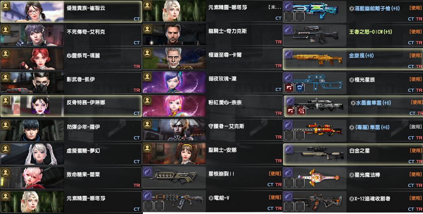Click 使用 button for X-12追魂收割者
Viewport: 423px width, 214px height.
[x=415, y=198]
